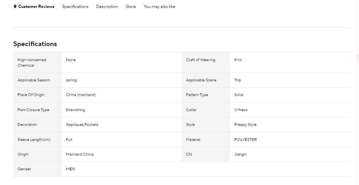
Task: Click the Appliques,Pockets decoration value
Action: pyautogui.click(x=82, y=125)
